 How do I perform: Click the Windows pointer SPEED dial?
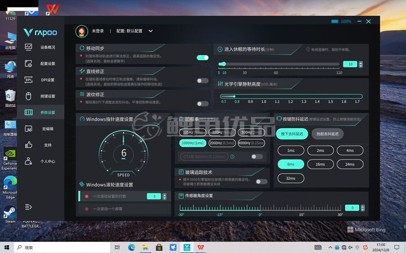click(123, 153)
